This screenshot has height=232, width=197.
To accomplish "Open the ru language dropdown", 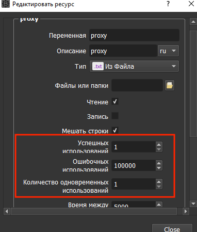I will coord(168,51).
